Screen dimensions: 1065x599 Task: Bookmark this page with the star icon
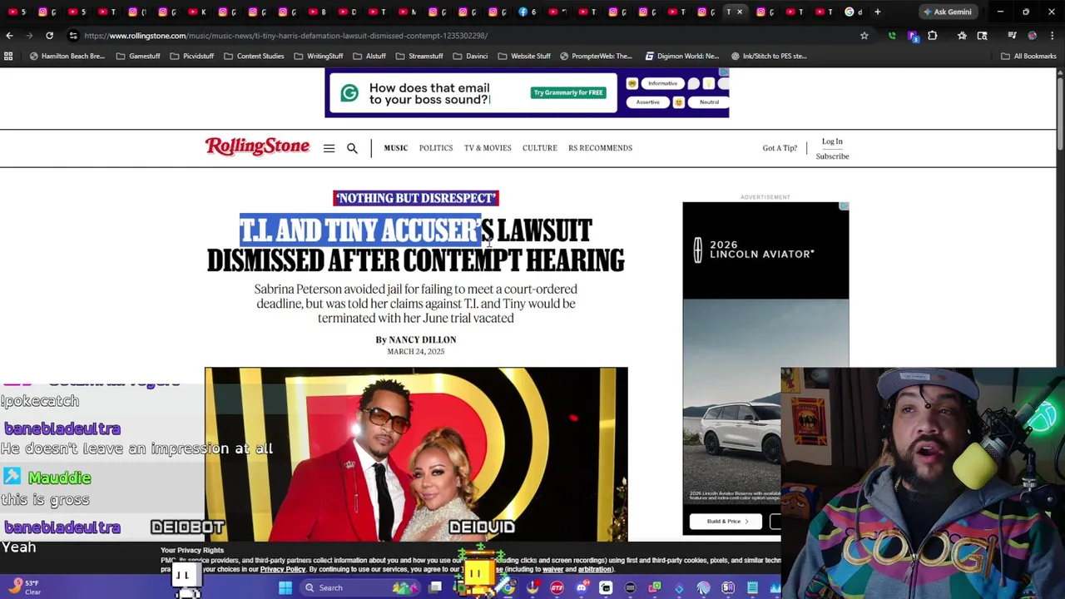(x=864, y=36)
